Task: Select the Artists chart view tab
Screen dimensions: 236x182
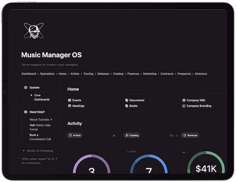Action: point(75,135)
